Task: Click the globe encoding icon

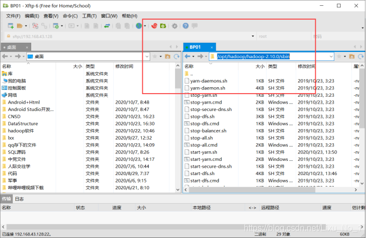Action: (139, 26)
